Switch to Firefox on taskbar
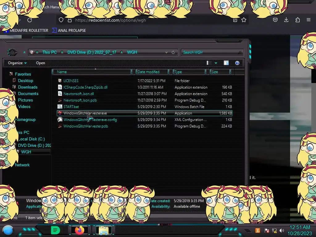Viewport: 316px width, 237px height. [x=80, y=230]
